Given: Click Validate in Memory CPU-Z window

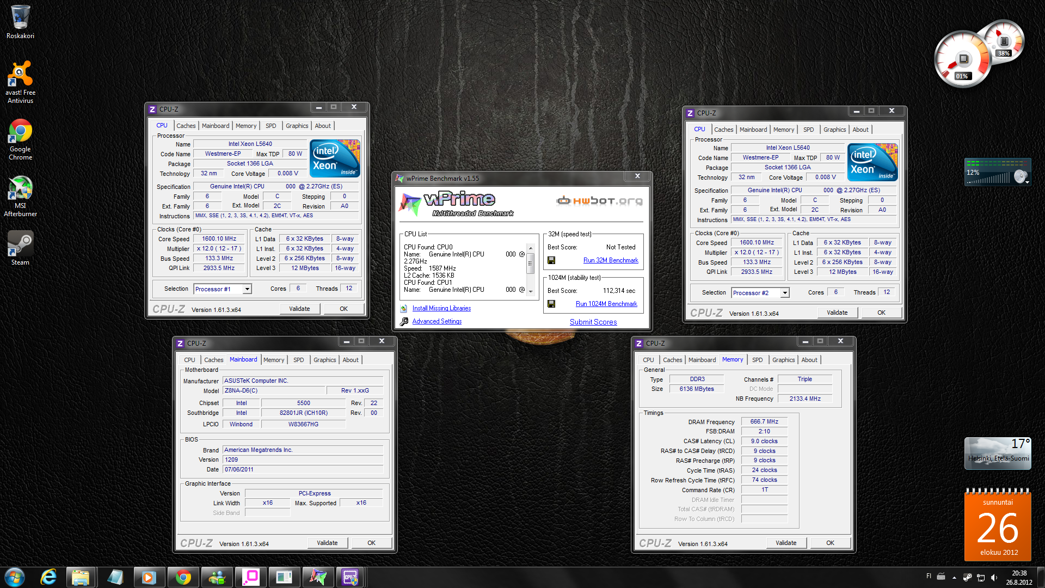Looking at the screenshot, I should pyautogui.click(x=786, y=543).
